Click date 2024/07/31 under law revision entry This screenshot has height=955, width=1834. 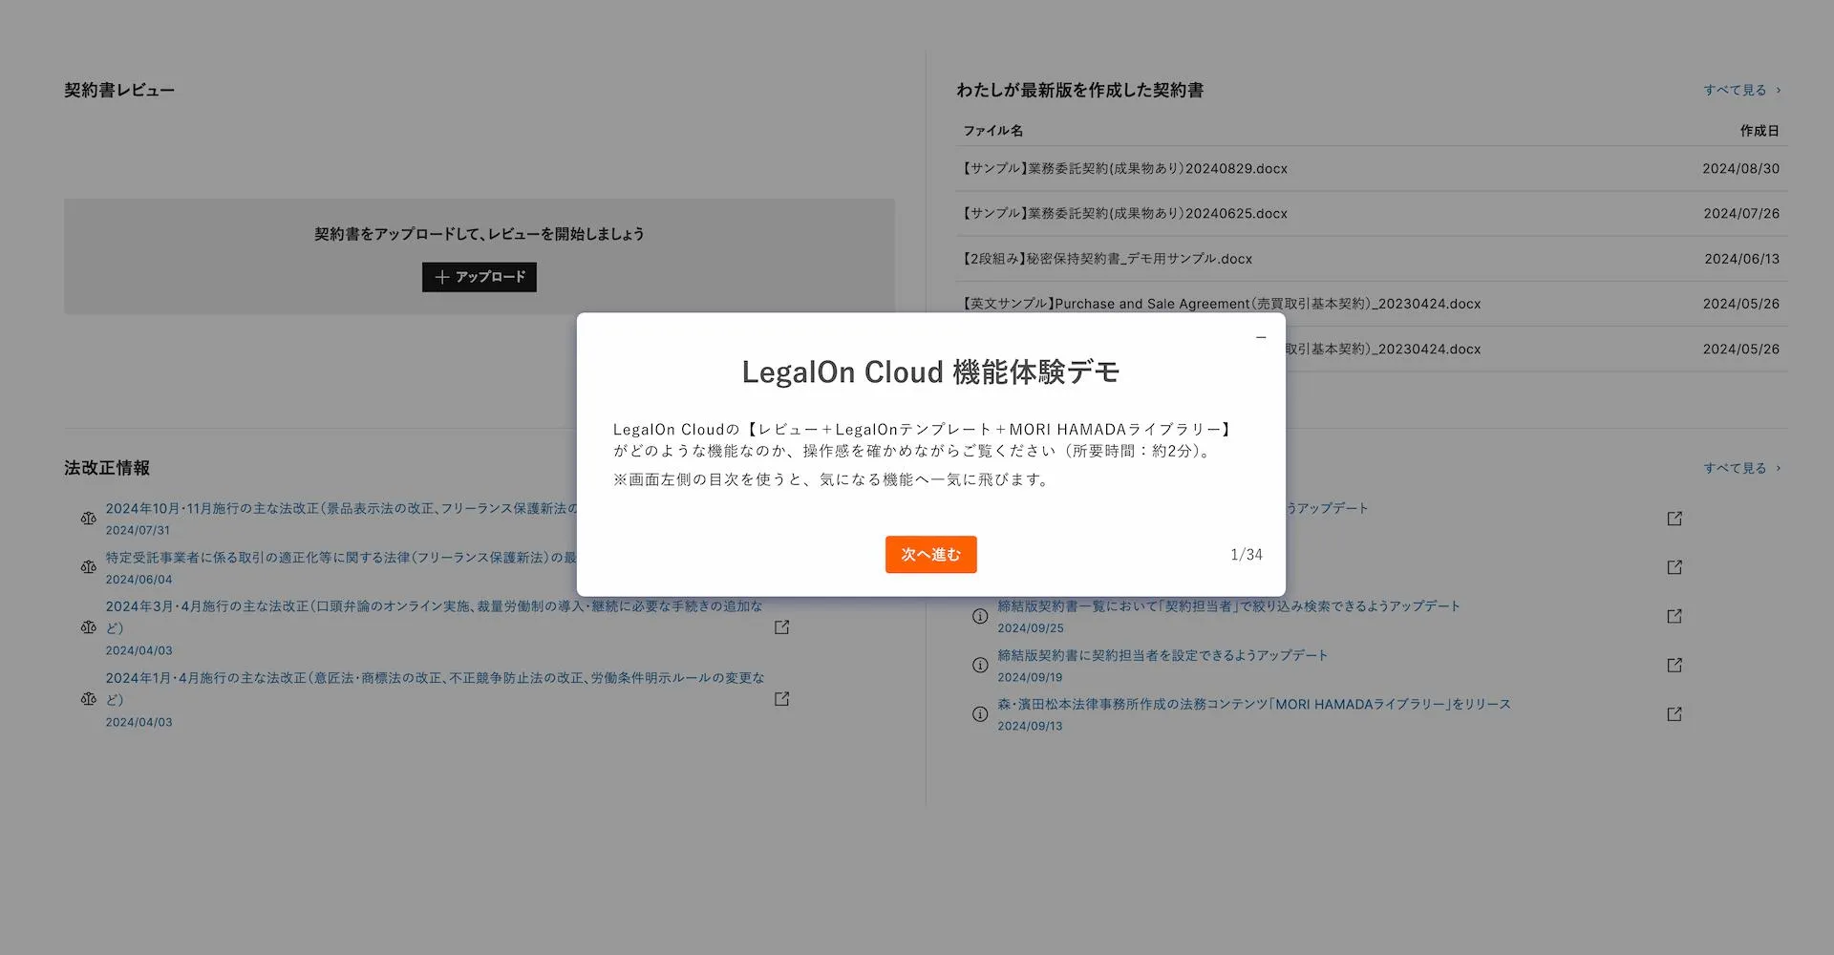click(139, 530)
